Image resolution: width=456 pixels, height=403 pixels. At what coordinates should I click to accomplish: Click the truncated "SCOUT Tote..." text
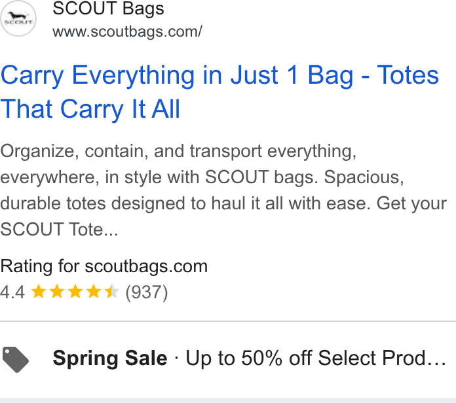click(x=60, y=230)
